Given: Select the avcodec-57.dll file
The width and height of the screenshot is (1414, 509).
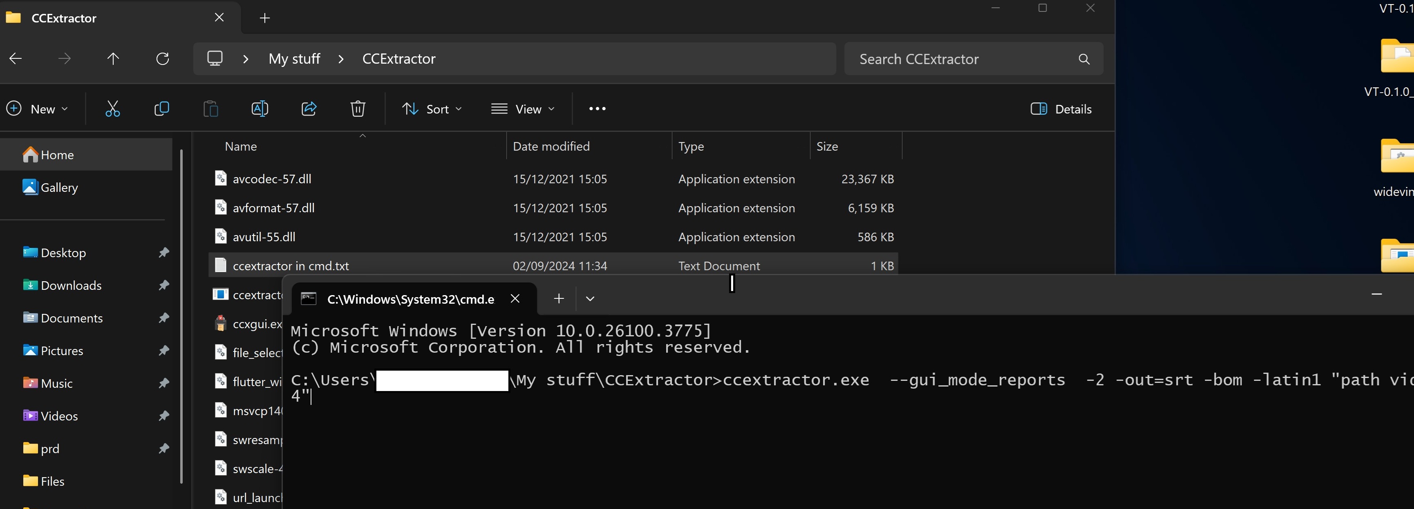Looking at the screenshot, I should pyautogui.click(x=272, y=179).
